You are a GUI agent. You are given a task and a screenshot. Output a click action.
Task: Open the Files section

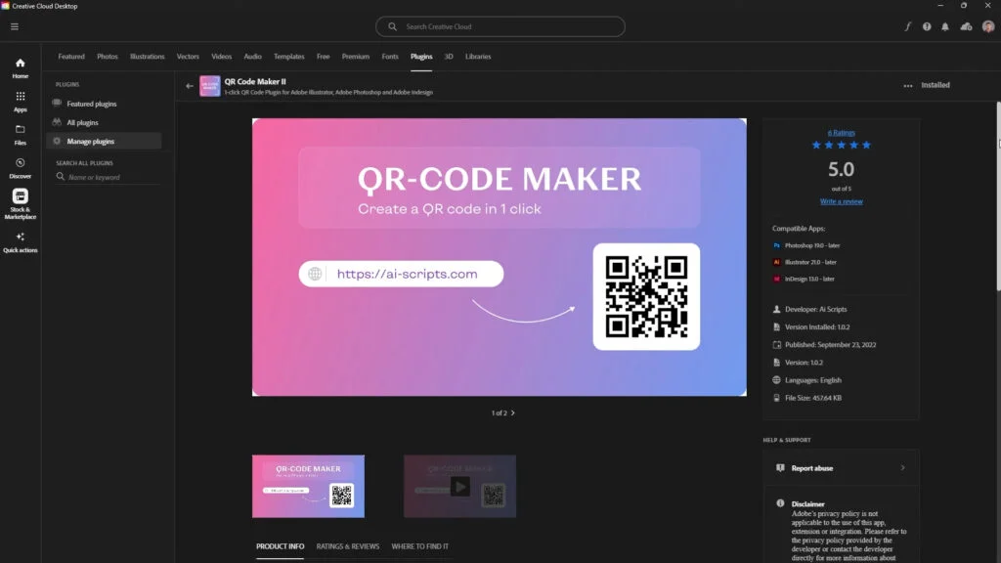coord(20,135)
